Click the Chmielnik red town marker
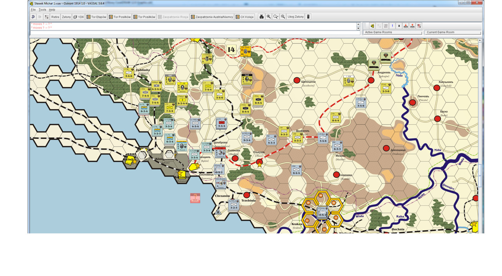This screenshot has height=276, width=502. [436, 88]
